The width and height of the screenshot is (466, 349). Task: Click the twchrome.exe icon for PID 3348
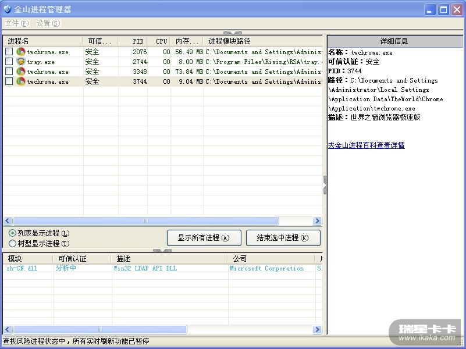pyautogui.click(x=20, y=72)
